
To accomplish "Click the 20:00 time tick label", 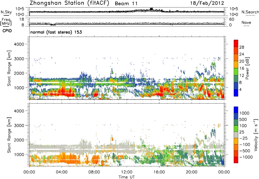I will pyautogui.click(x=192, y=172).
